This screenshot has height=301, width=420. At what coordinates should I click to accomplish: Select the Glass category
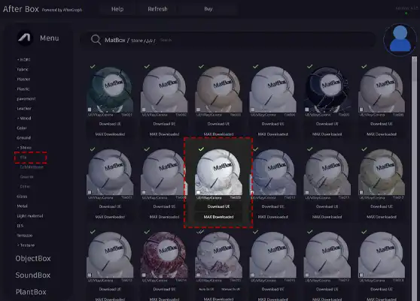(x=22, y=197)
